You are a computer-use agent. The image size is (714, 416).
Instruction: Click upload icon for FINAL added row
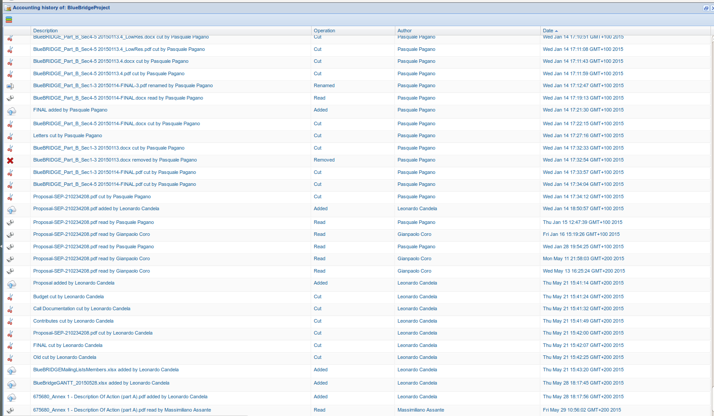[12, 112]
